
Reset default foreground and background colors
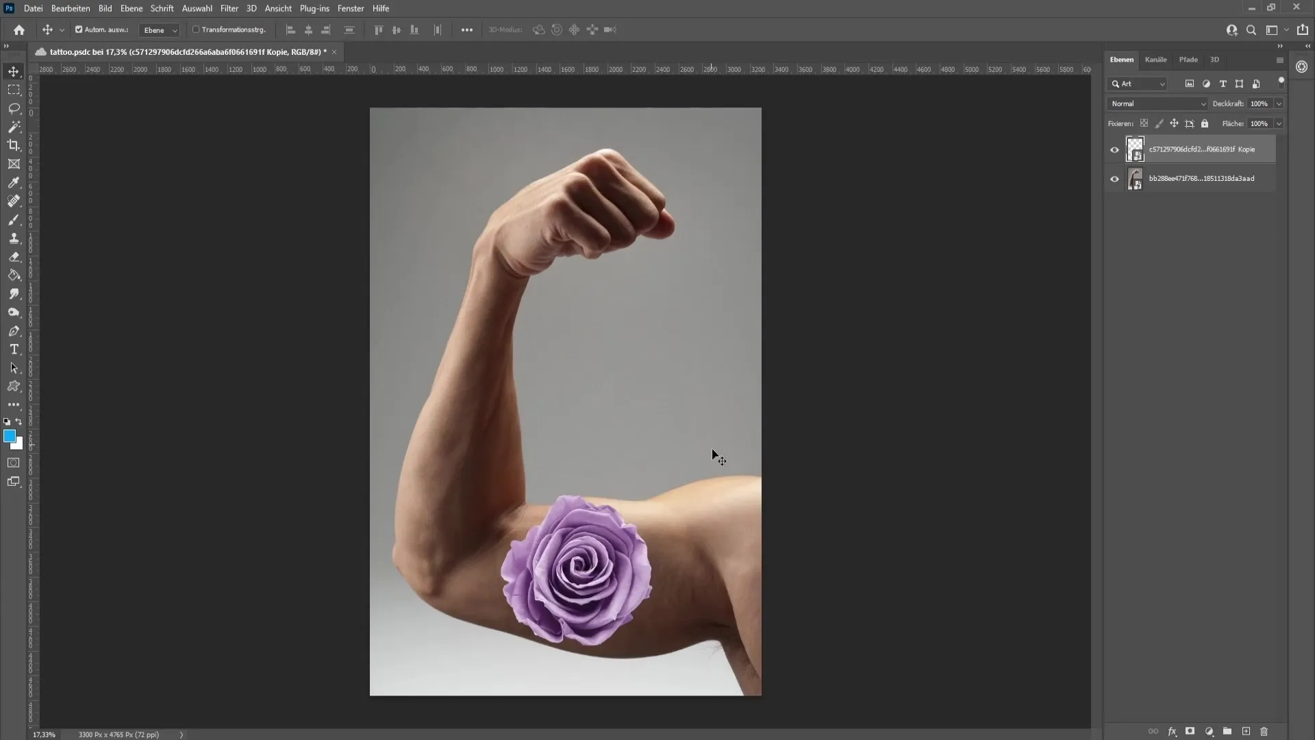7,422
